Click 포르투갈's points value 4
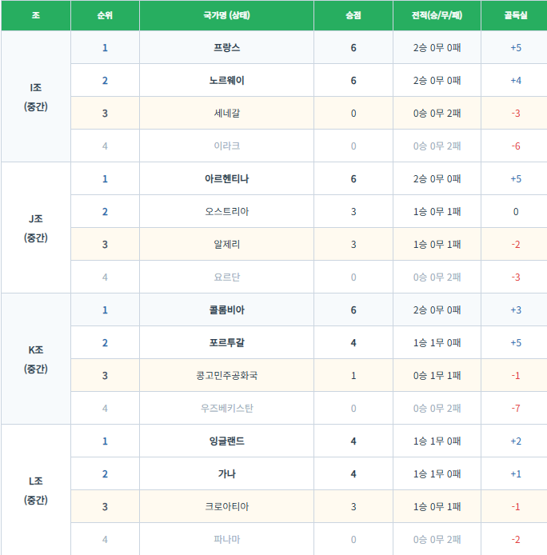Viewport: 547px width, 555px height. [x=353, y=342]
